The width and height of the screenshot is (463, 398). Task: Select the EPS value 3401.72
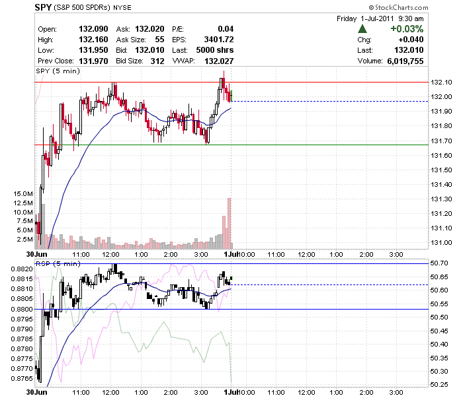point(219,40)
